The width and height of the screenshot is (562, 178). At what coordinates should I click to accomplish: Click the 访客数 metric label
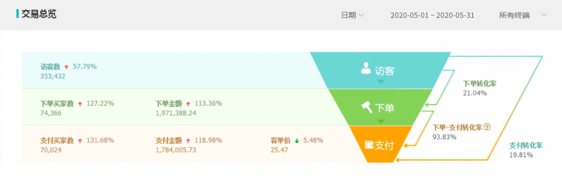(50, 67)
